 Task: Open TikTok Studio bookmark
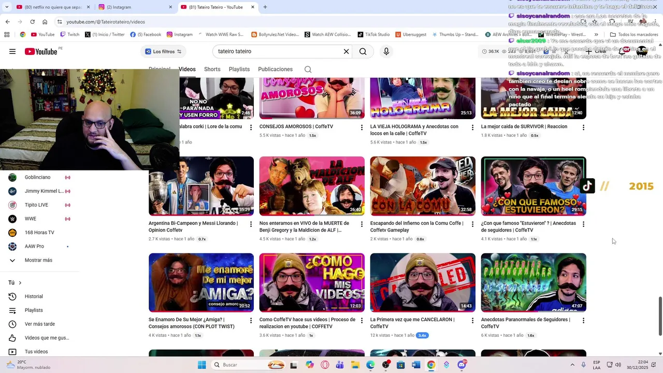pos(373,35)
